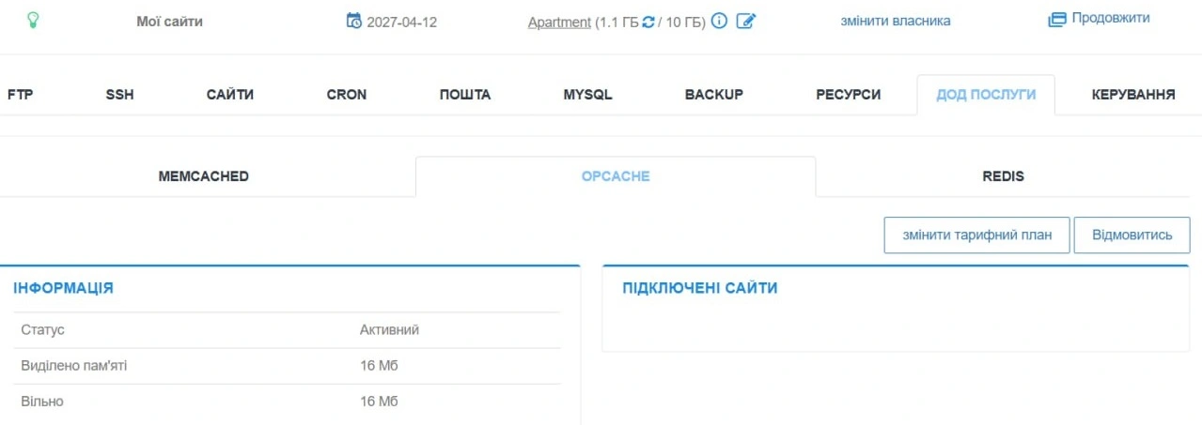
Task: Click the Вільно row label
Action: [42, 401]
